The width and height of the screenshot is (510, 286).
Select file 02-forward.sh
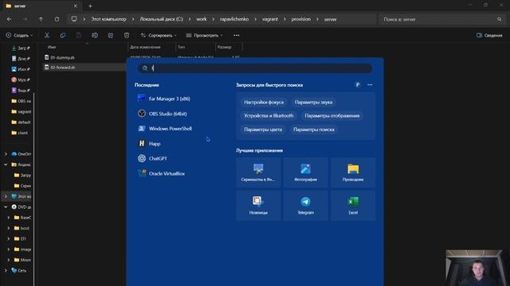[63, 67]
